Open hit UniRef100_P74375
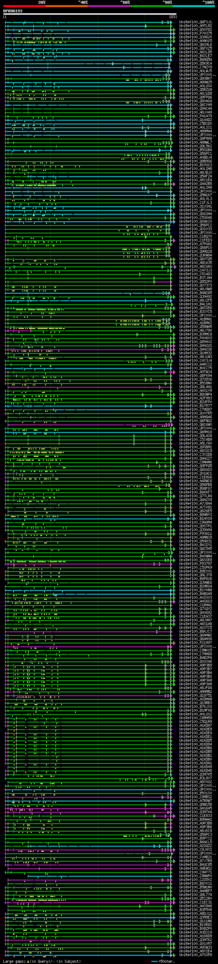This screenshot has height=964, width=218. 196,33
